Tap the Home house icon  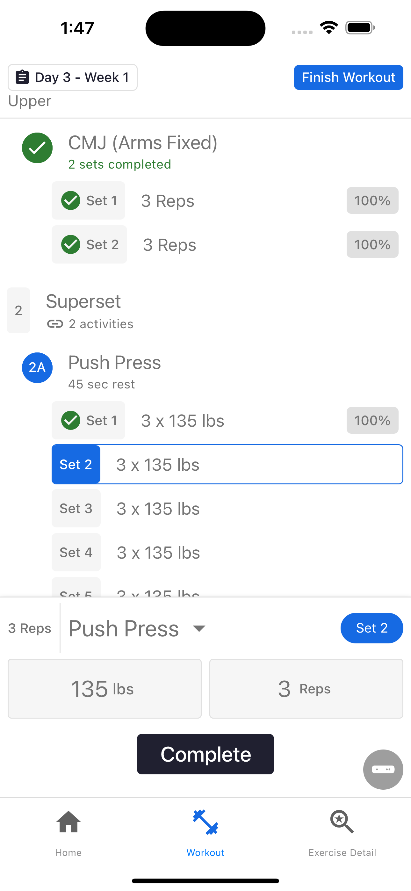pyautogui.click(x=68, y=822)
